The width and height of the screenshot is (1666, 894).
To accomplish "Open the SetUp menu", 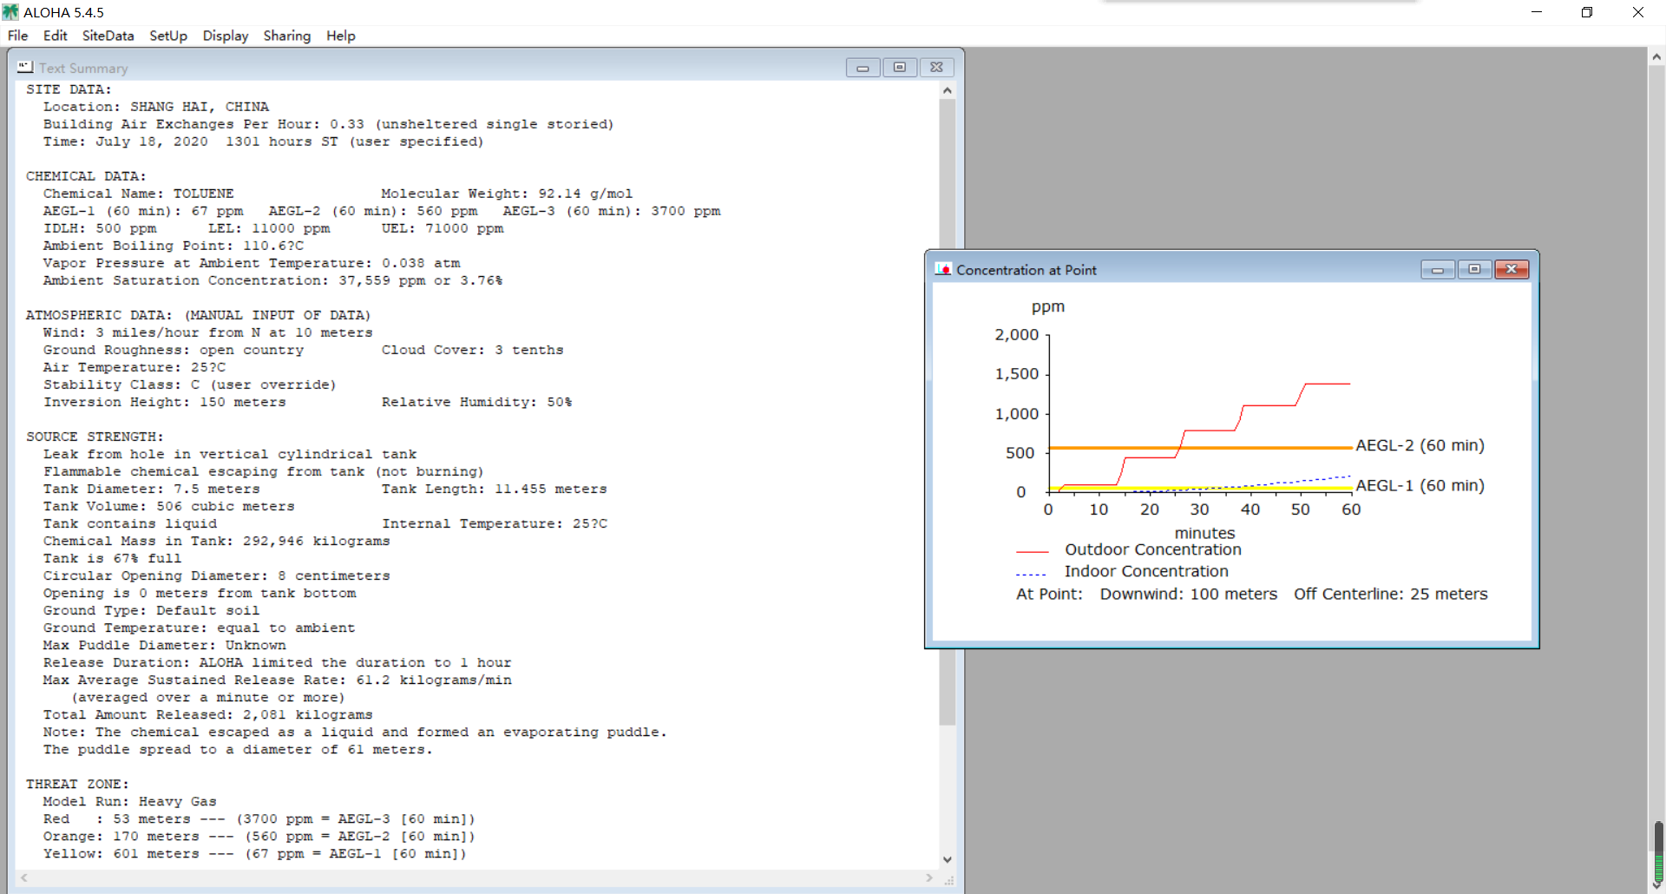I will coord(168,36).
